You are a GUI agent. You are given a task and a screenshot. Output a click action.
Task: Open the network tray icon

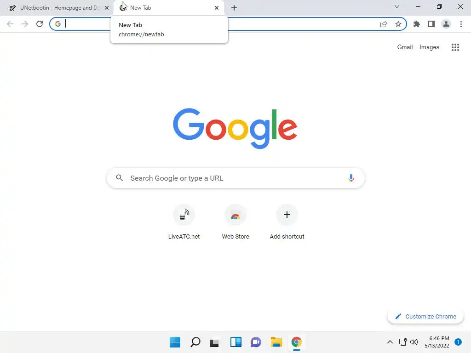[403, 342]
